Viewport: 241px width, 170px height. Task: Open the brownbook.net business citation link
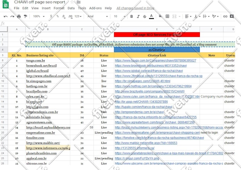point(151,66)
